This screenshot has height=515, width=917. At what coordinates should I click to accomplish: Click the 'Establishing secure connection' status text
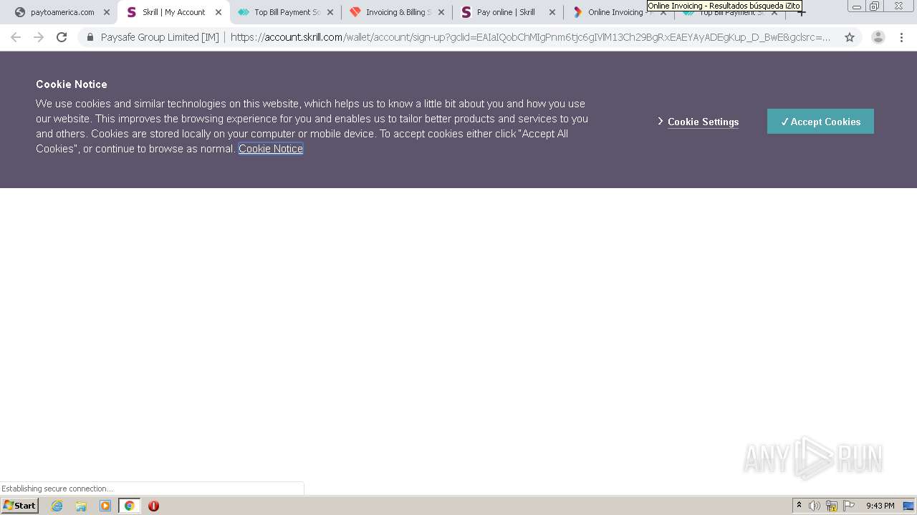[57, 489]
